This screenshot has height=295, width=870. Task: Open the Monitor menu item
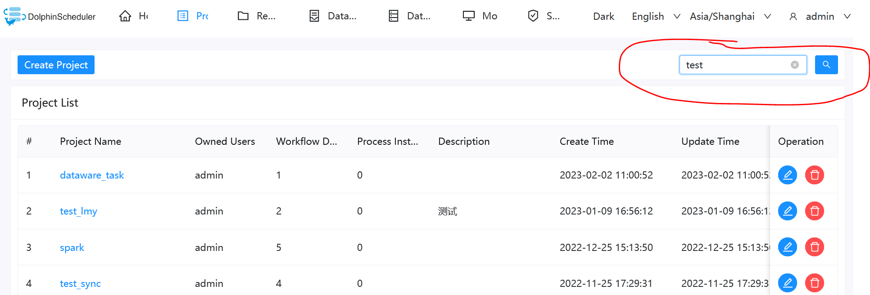pos(480,16)
